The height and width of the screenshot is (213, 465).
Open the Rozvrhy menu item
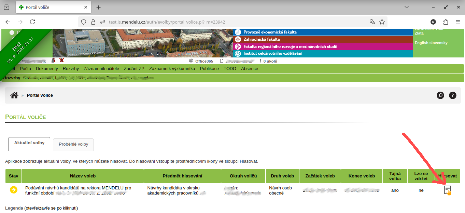click(71, 69)
